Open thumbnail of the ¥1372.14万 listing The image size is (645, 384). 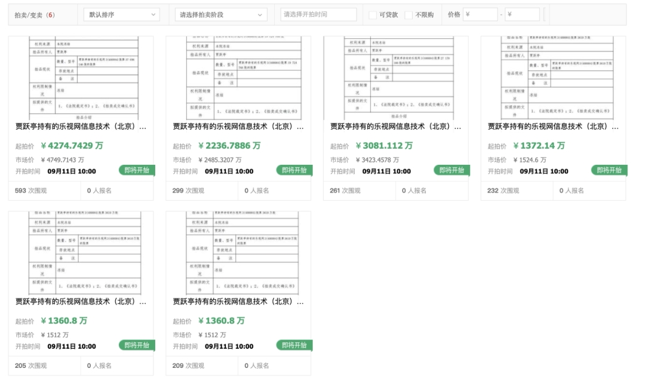(x=554, y=78)
